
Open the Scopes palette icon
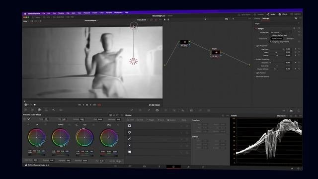point(291,110)
